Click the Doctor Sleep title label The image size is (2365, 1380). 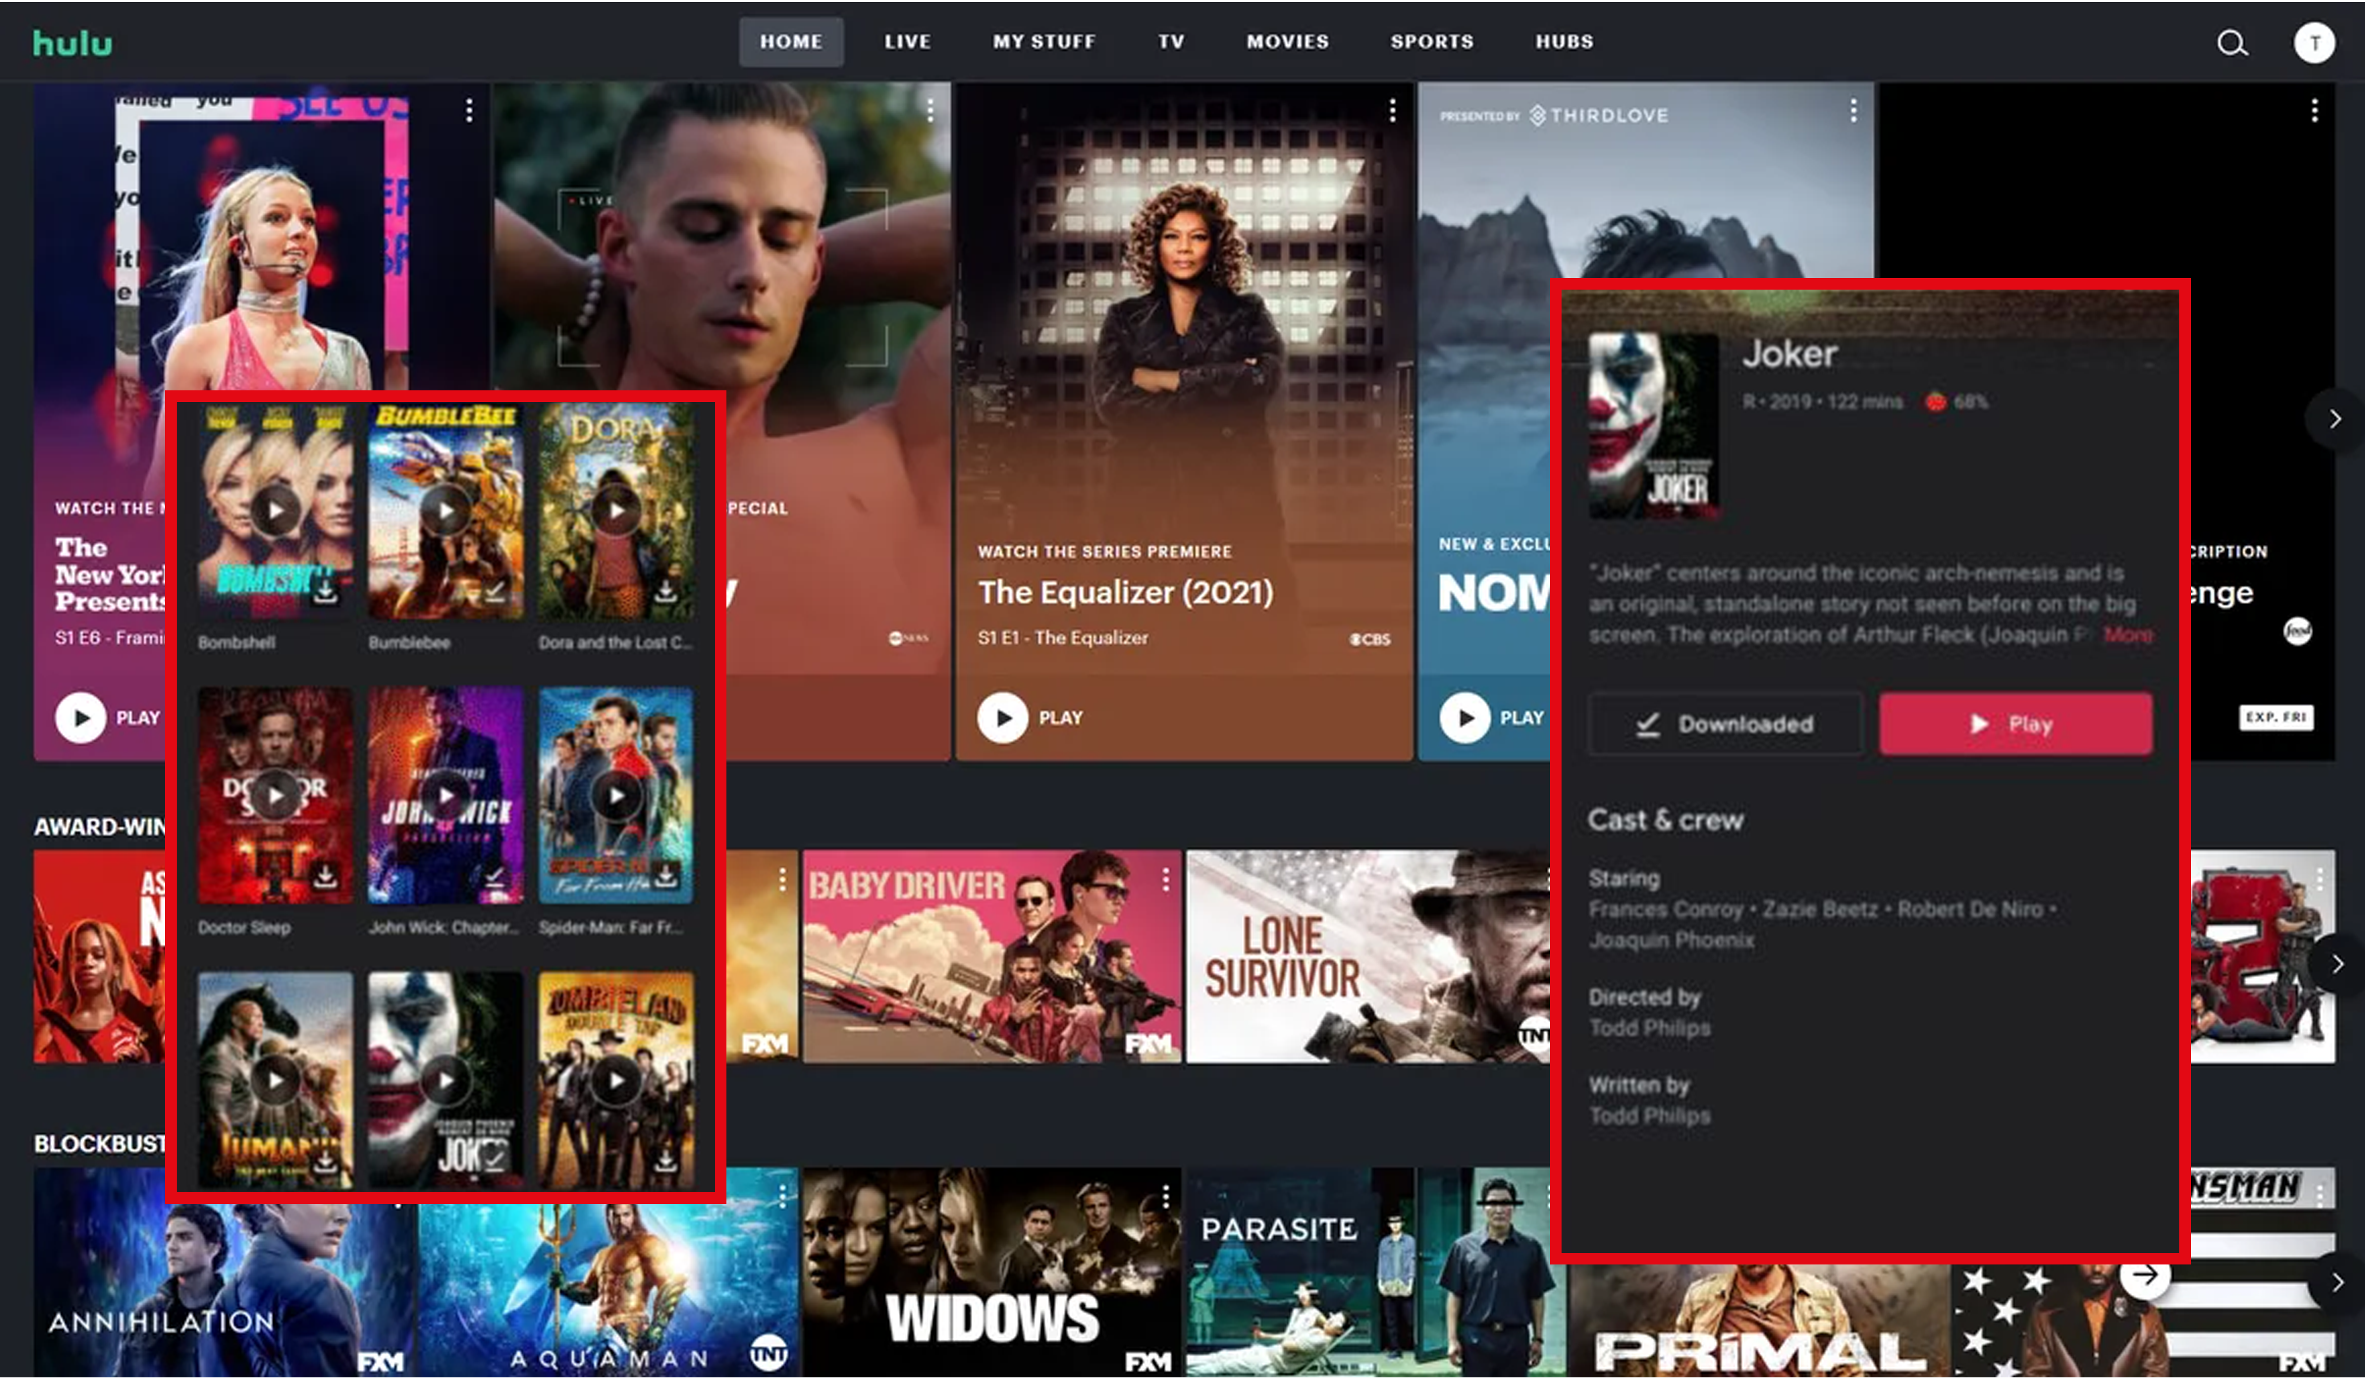244,928
